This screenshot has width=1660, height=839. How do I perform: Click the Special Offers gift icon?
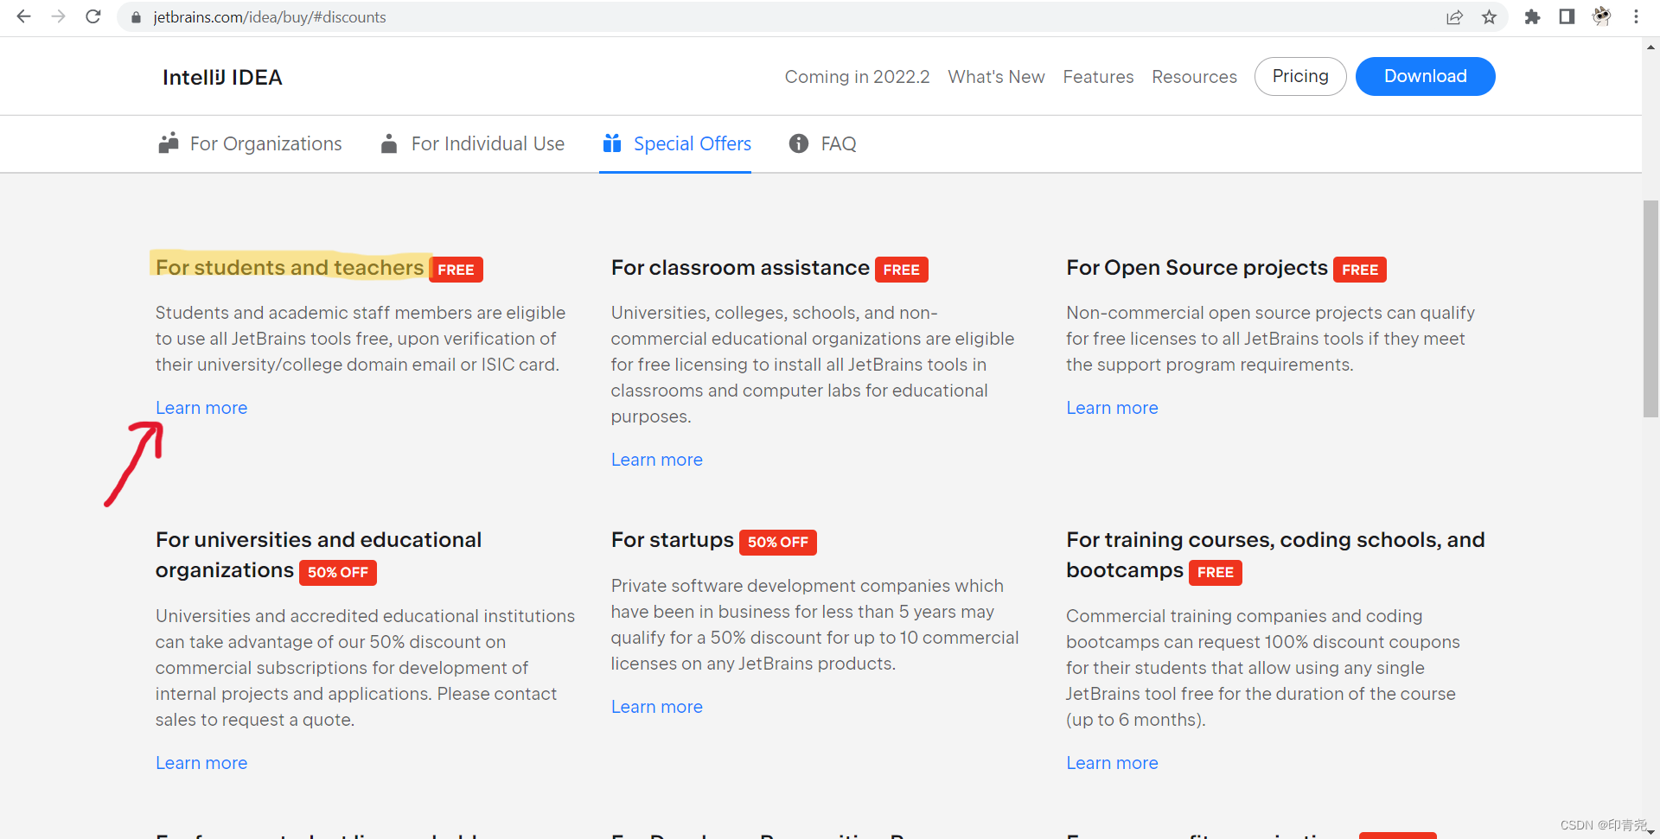(x=612, y=143)
